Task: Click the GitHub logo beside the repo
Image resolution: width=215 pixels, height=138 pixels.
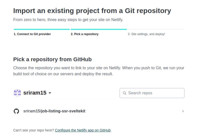Action: [x=16, y=111]
